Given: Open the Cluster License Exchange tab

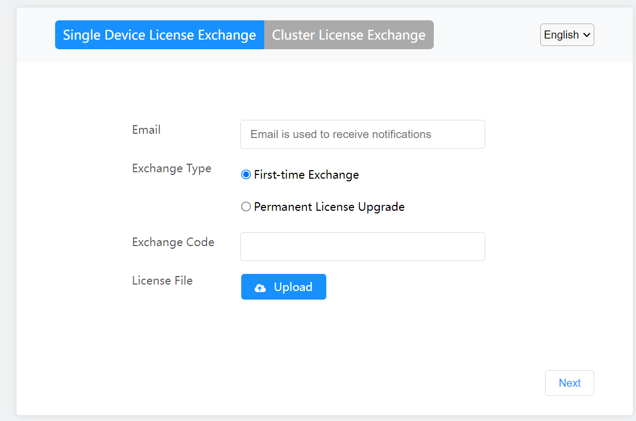Looking at the screenshot, I should click(349, 35).
